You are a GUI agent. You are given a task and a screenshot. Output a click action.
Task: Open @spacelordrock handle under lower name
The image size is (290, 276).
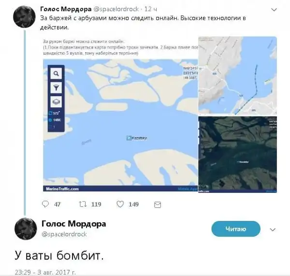(x=64, y=234)
